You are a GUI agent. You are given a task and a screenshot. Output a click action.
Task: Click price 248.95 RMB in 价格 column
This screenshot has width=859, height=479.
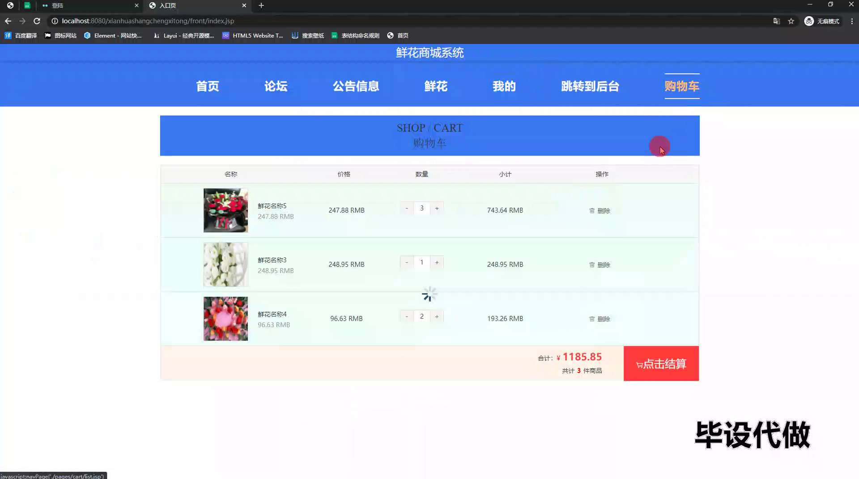click(346, 265)
